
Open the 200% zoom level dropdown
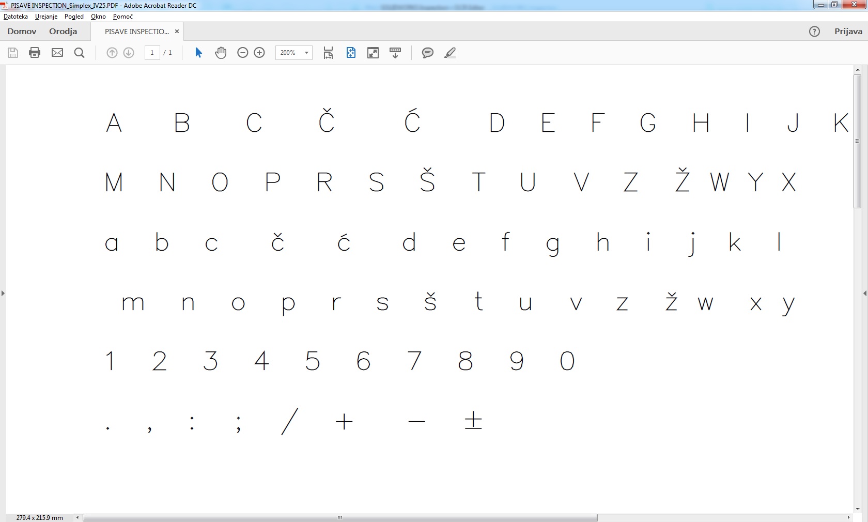click(306, 53)
